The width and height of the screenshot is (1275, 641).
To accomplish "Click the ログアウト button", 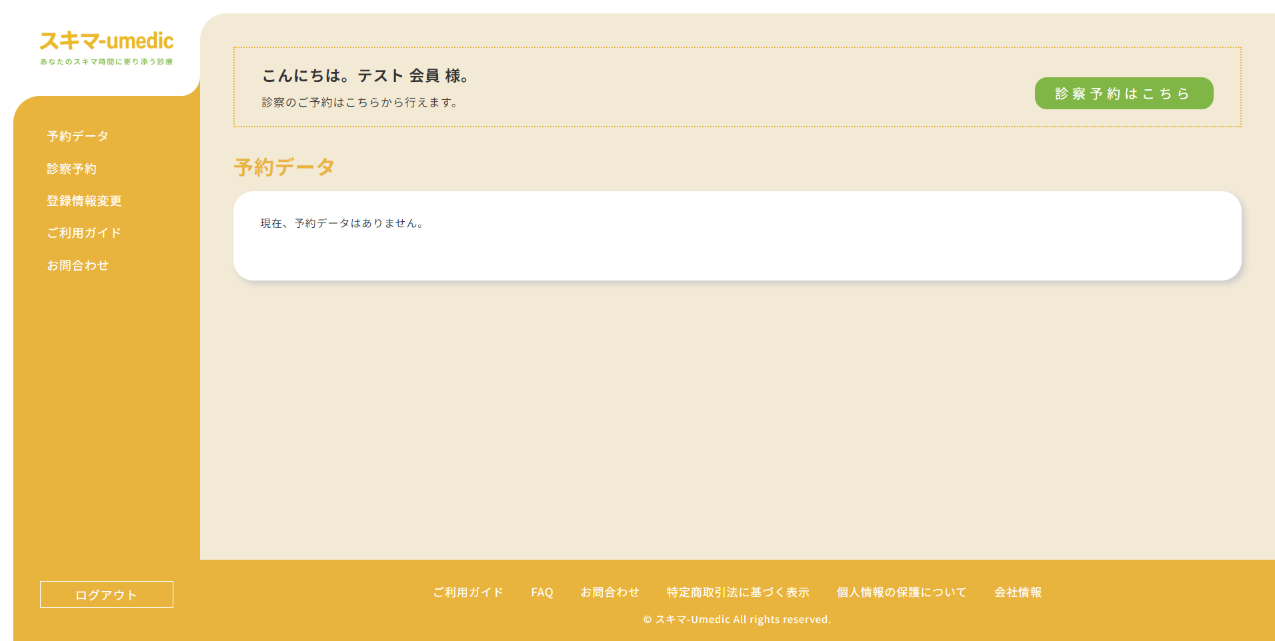I will pyautogui.click(x=106, y=594).
